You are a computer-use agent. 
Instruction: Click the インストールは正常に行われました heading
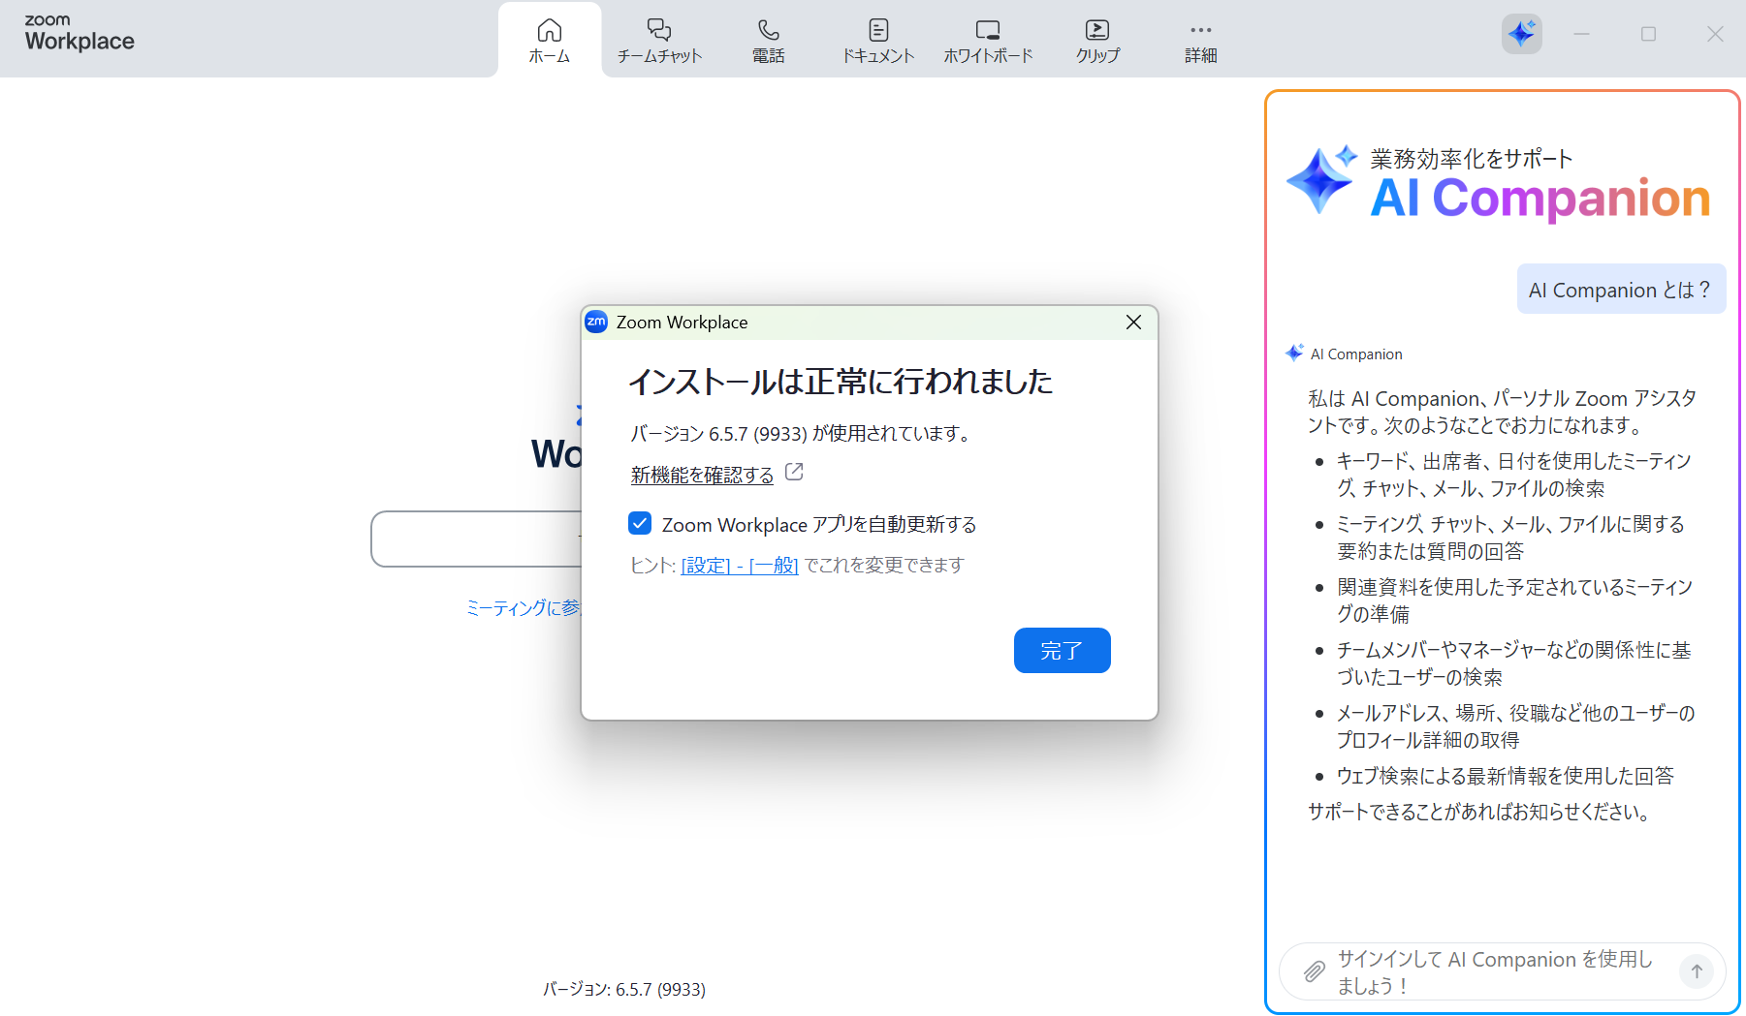[x=841, y=382]
